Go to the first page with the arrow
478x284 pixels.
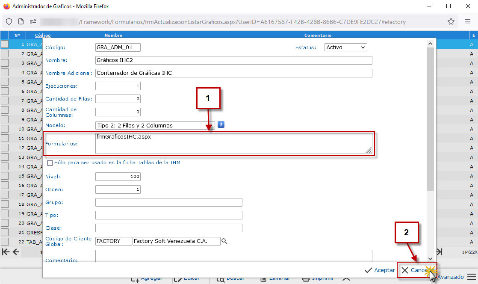(6, 251)
